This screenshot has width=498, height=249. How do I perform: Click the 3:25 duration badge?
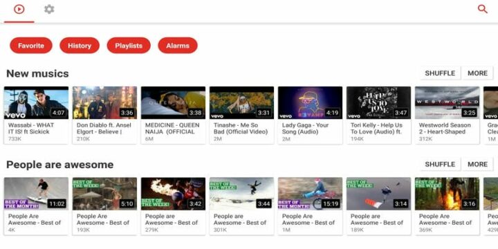[469, 113]
